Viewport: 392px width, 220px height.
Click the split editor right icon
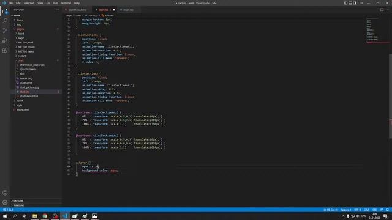[x=382, y=10]
